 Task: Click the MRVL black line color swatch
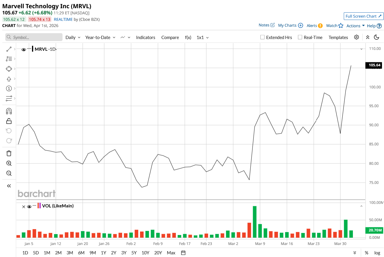click(x=33, y=49)
